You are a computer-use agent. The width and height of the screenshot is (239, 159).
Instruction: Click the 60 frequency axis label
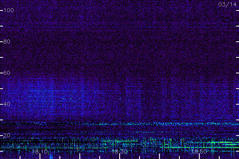pos(7,73)
